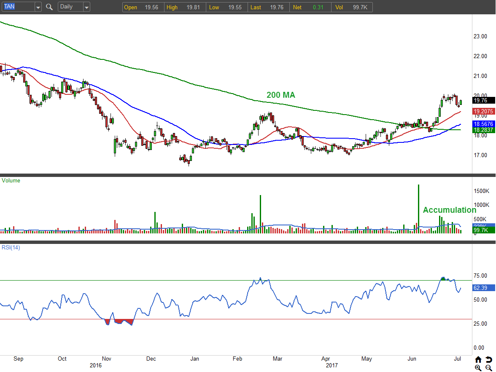Image resolution: width=496 pixels, height=372 pixels.
Task: Click the TAN ticker input field
Action: coord(17,7)
